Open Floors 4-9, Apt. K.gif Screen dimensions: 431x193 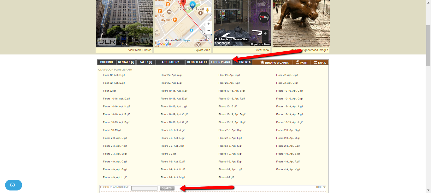coord(288,169)
